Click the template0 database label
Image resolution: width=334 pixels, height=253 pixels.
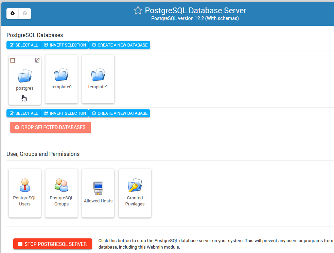[61, 87]
